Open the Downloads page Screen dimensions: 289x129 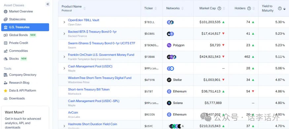tap(17, 98)
